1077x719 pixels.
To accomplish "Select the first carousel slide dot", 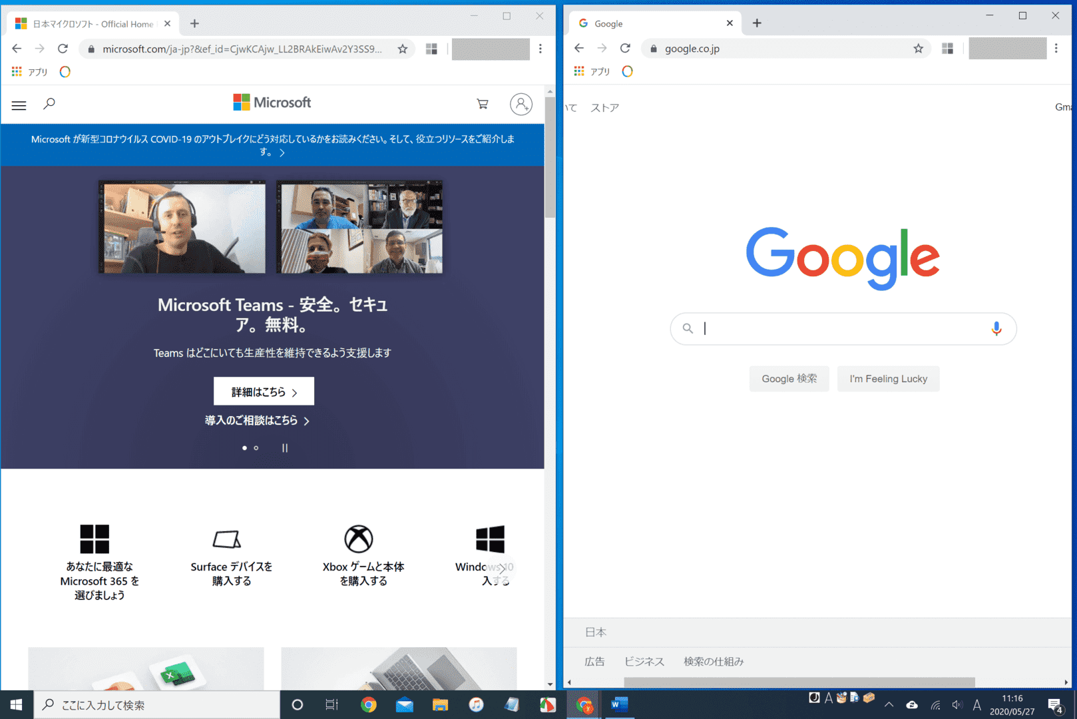I will [244, 448].
